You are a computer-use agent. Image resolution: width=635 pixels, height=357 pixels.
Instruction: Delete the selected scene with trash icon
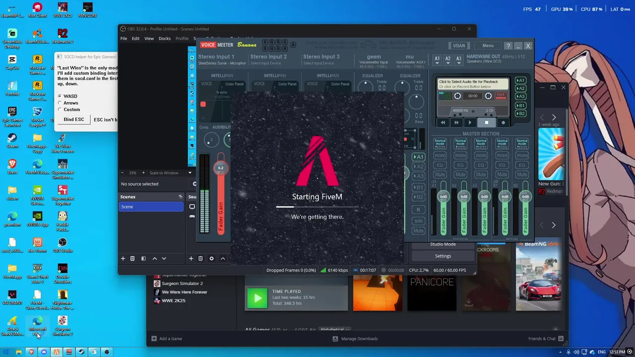point(132,258)
